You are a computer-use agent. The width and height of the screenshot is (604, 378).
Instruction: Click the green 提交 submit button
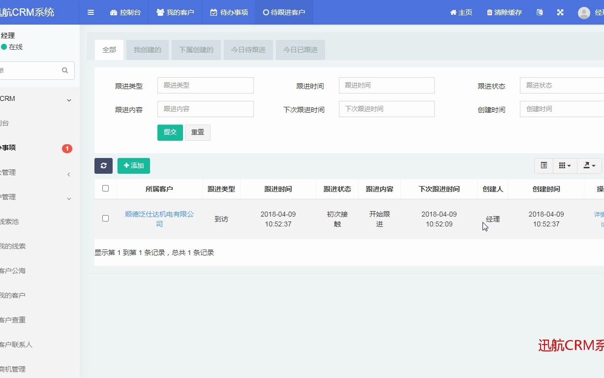(x=170, y=132)
